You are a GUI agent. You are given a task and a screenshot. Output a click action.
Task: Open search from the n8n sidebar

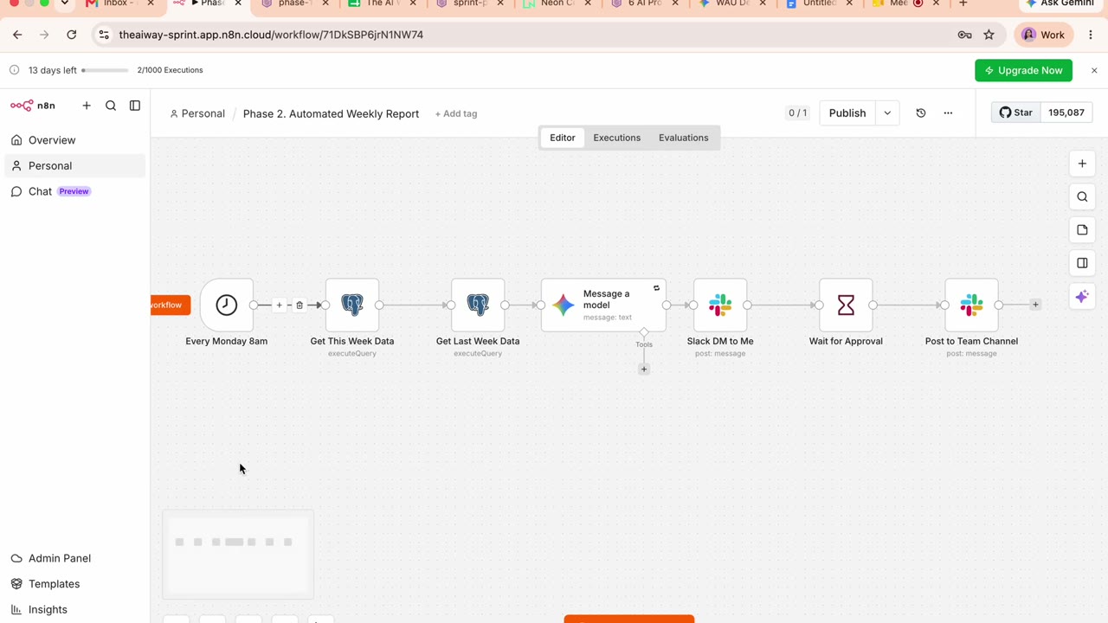(111, 106)
